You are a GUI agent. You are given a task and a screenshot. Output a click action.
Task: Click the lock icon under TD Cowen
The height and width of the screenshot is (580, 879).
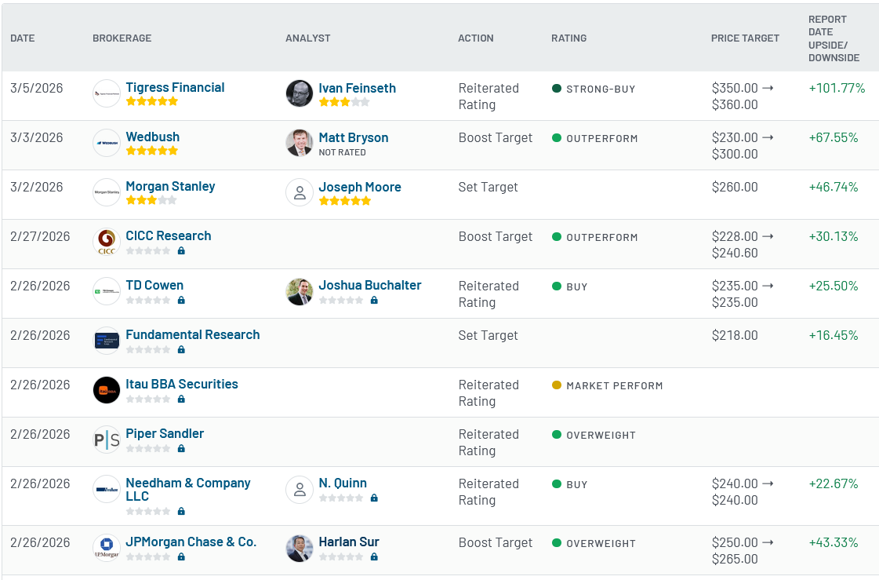(181, 300)
